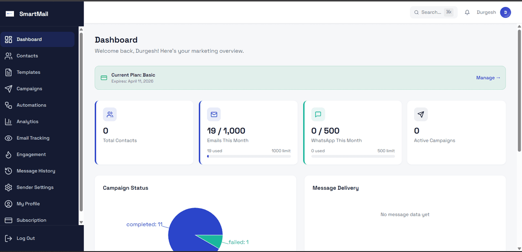Click the ⌘K shortcut badge in search box
The image size is (522, 252).
pos(448,13)
